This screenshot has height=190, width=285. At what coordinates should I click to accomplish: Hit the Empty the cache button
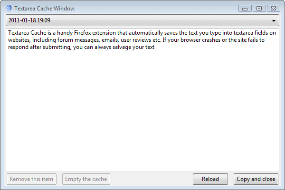[86, 179]
